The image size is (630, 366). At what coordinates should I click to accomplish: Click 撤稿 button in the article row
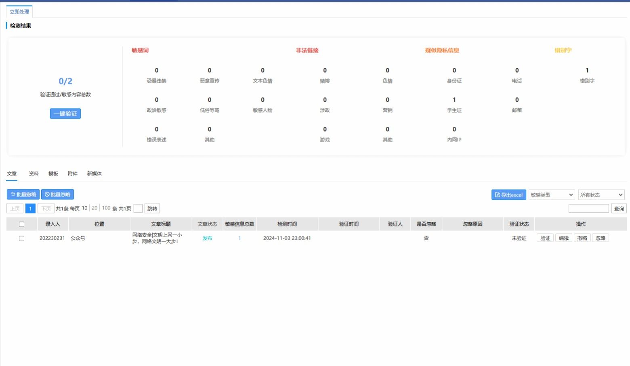tap(582, 238)
